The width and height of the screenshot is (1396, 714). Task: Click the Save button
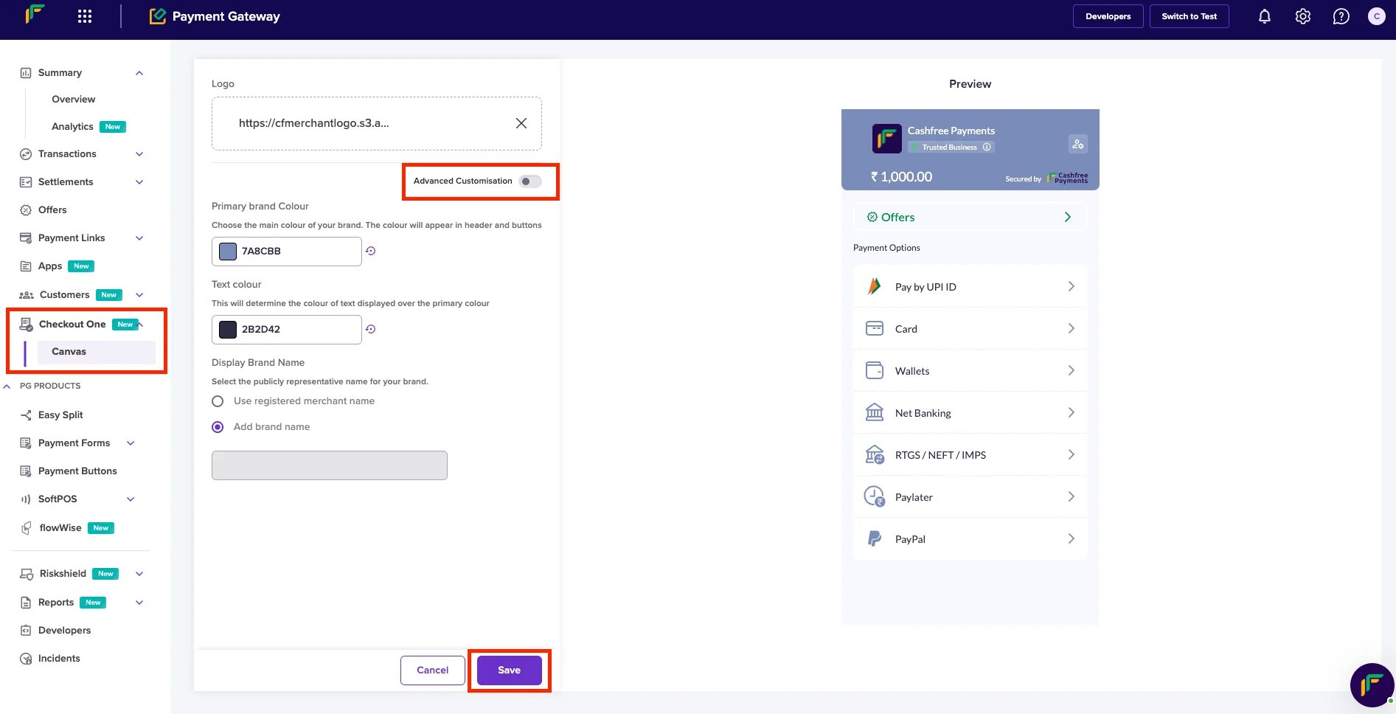coord(509,670)
